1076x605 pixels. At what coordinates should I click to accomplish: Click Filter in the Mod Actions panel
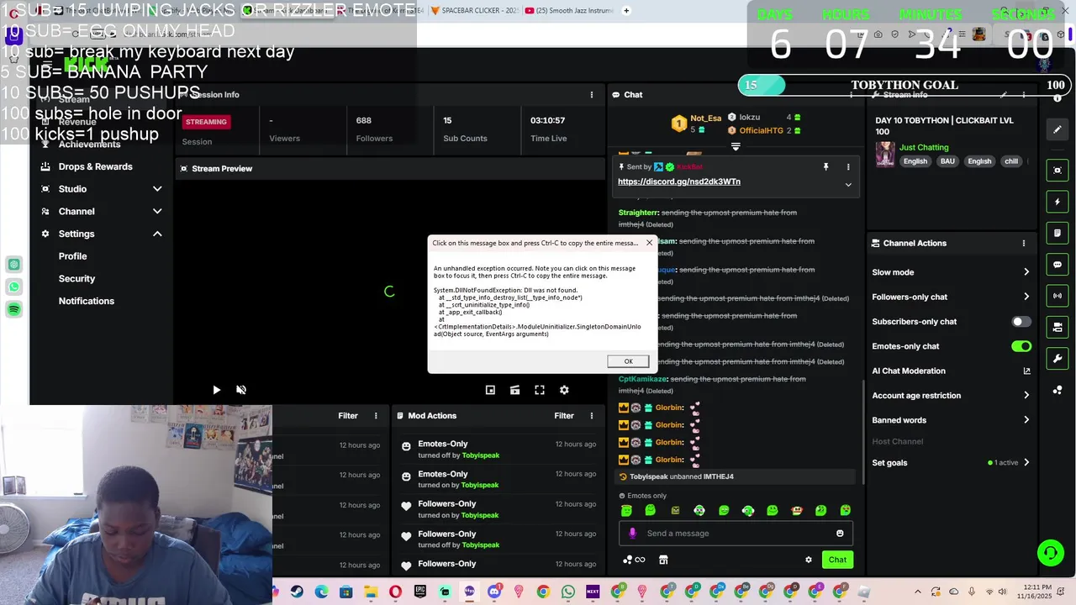[564, 416]
